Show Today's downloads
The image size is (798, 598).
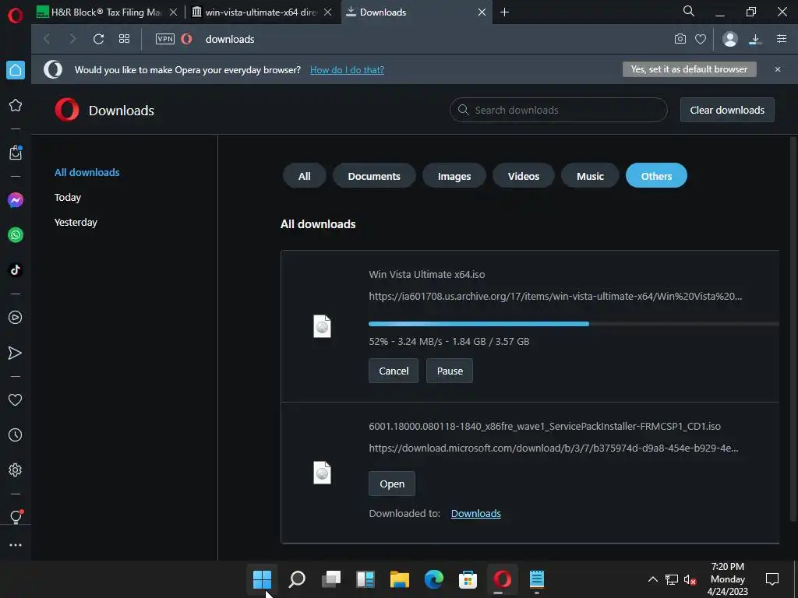68,197
